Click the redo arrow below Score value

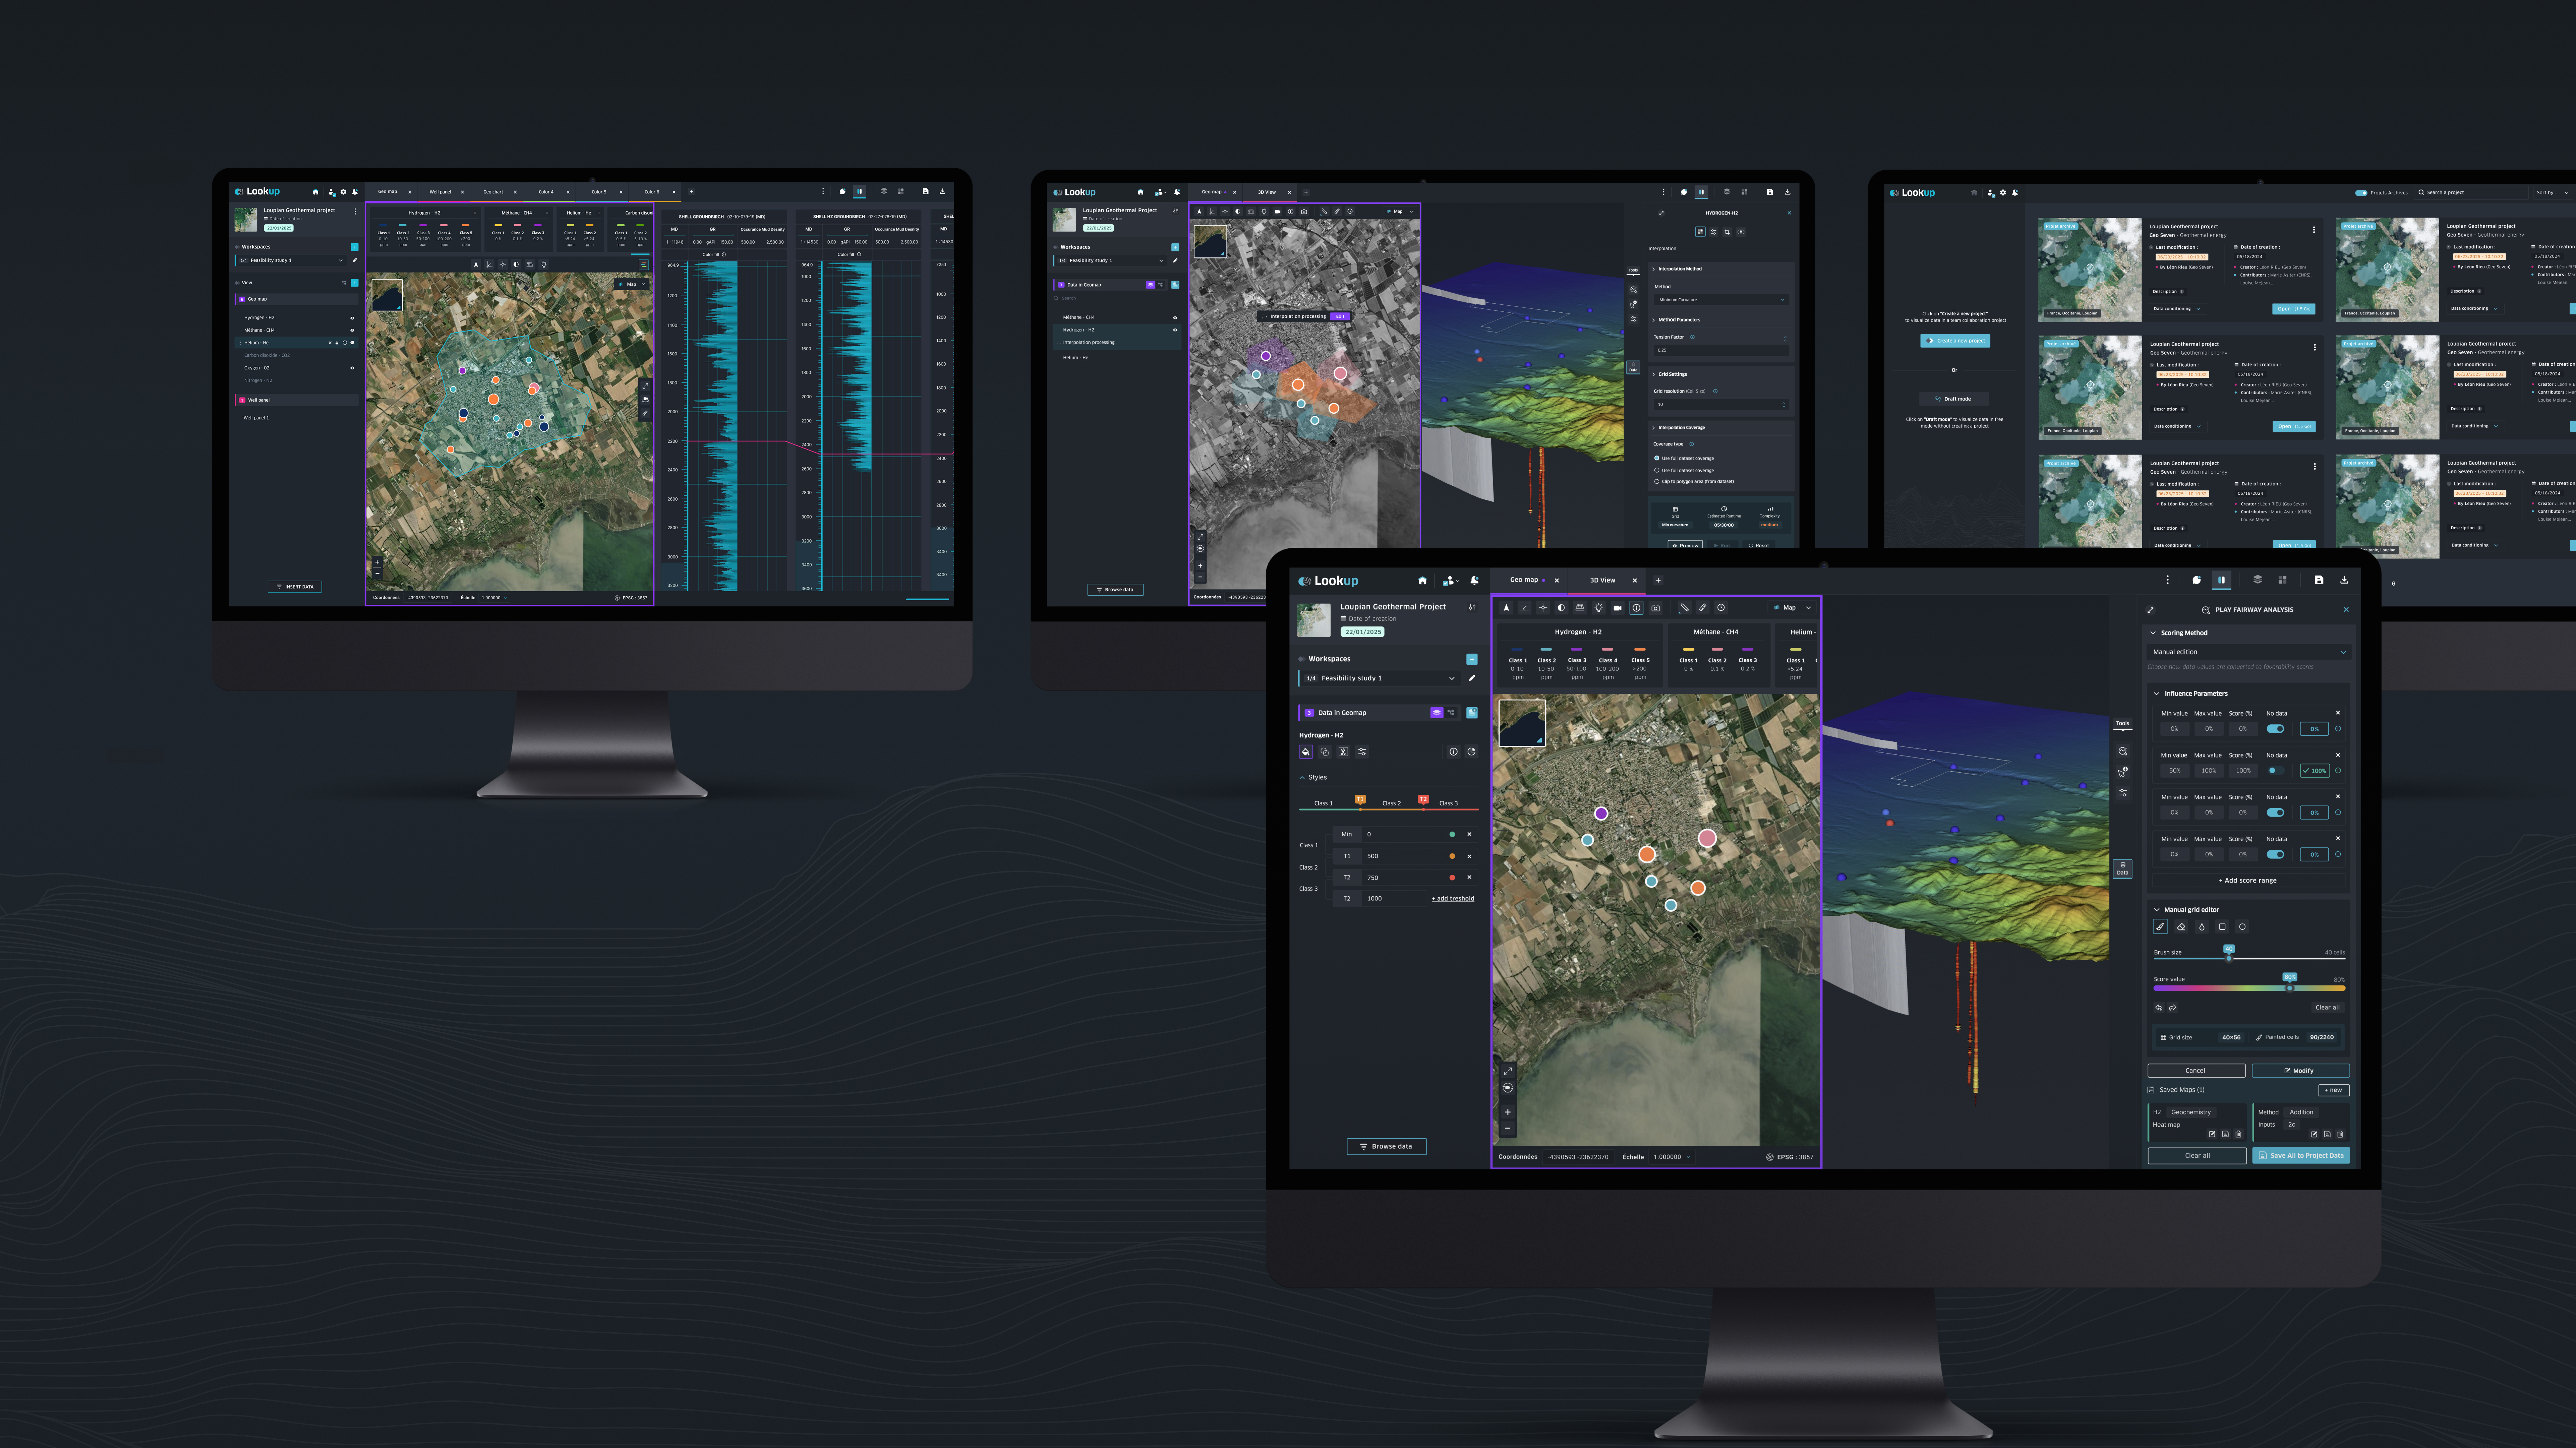click(x=2173, y=1007)
